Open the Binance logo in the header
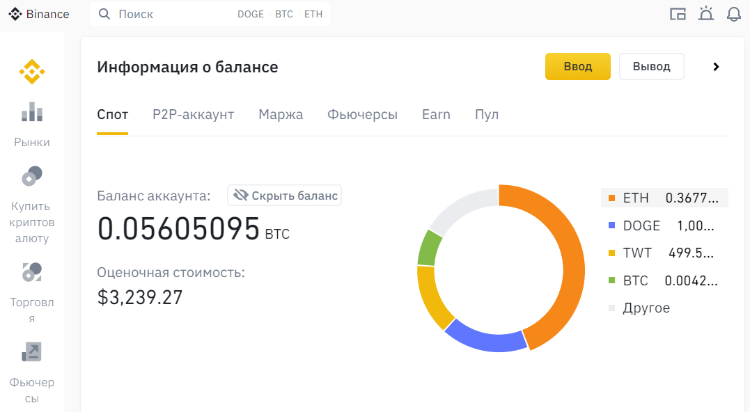The image size is (750, 412). click(39, 15)
